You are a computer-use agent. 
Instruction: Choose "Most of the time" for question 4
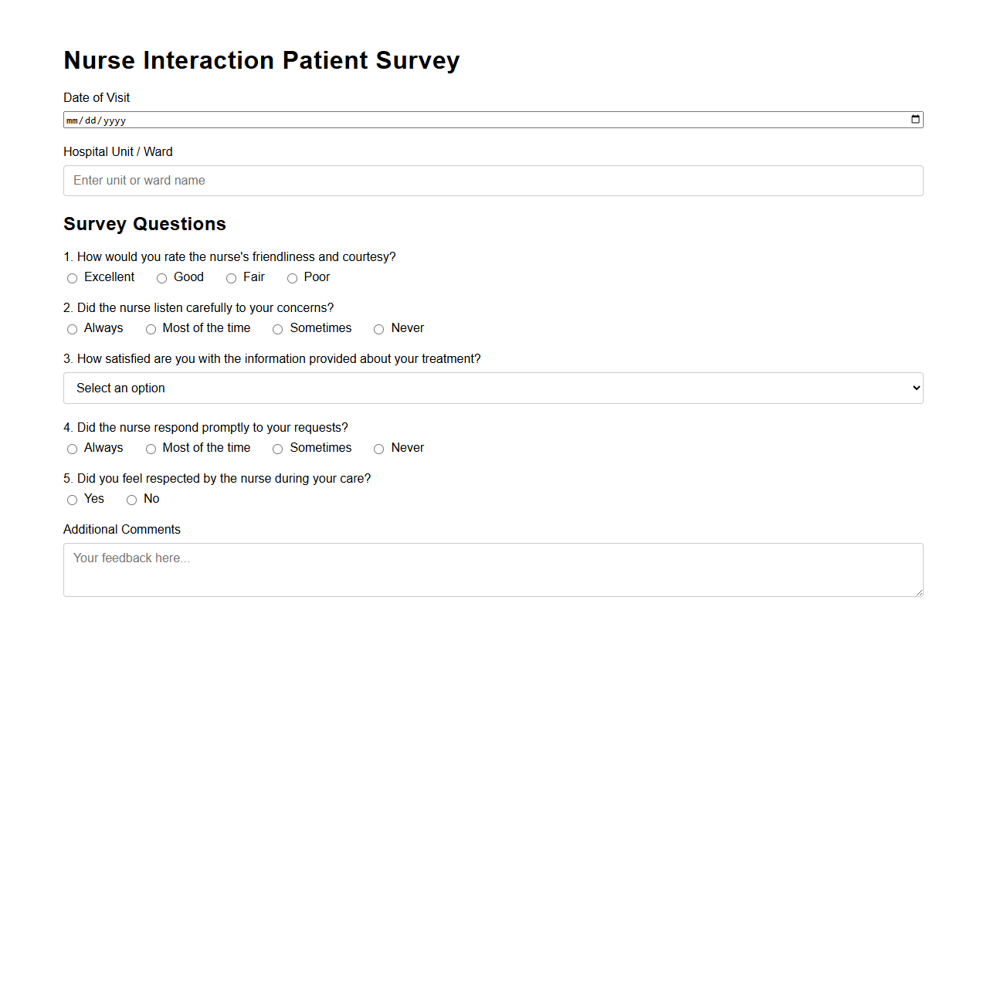(x=151, y=449)
